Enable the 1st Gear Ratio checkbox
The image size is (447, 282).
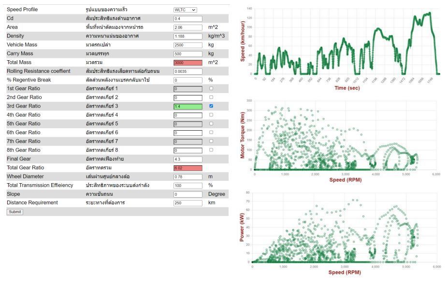[211, 89]
